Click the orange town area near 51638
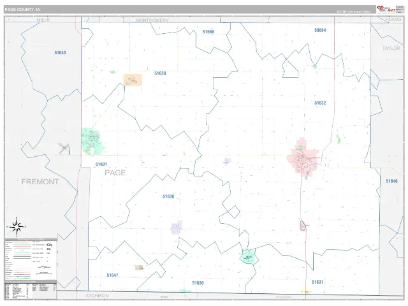408x306 pixels. [133, 80]
